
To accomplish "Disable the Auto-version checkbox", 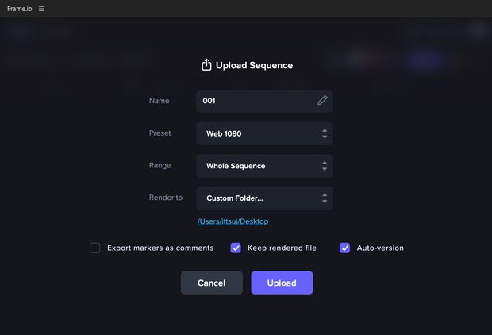I will click(x=344, y=248).
